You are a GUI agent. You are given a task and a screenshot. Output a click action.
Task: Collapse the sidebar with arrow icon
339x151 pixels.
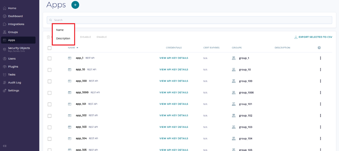5,146
